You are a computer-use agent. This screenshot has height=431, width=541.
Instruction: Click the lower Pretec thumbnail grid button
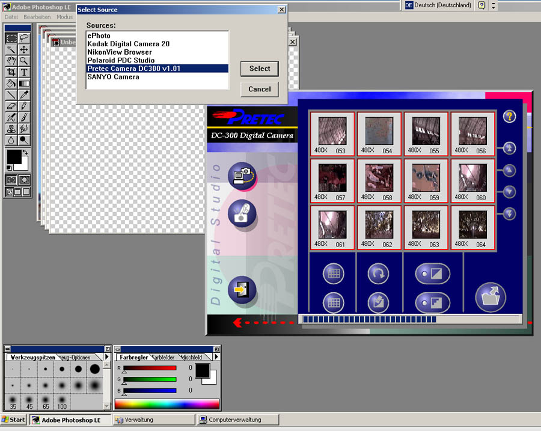coord(334,302)
